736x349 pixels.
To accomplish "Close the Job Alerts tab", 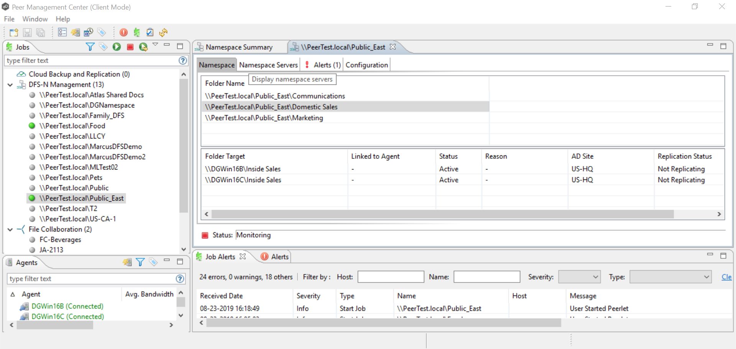I will coord(243,256).
